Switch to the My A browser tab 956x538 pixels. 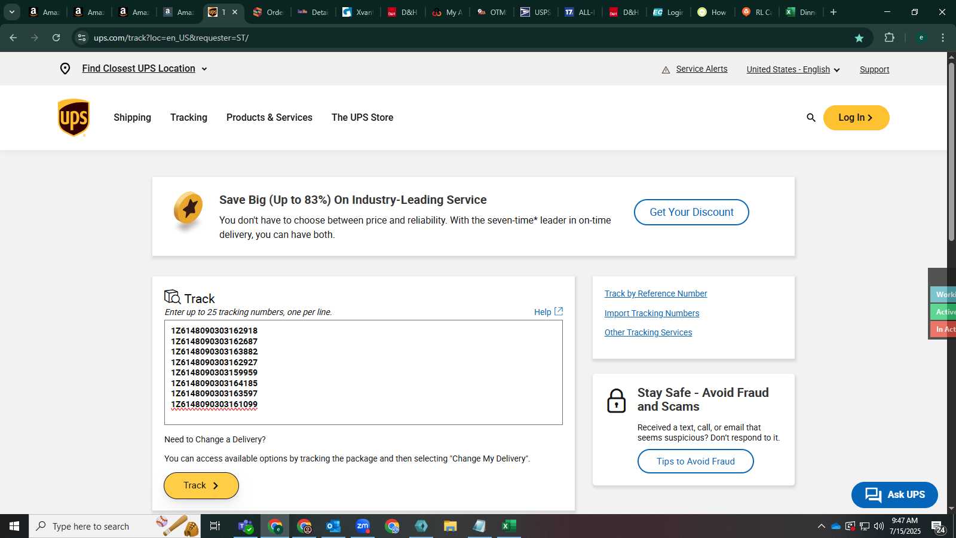point(448,12)
